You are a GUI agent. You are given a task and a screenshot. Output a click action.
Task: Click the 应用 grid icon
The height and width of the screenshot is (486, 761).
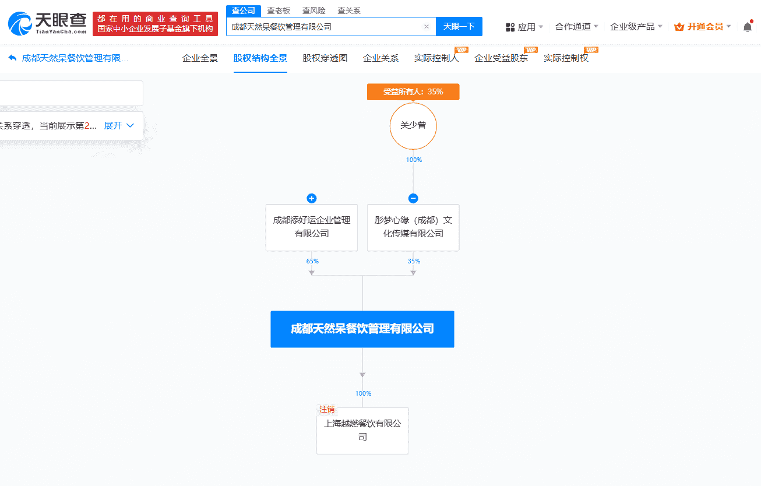(510, 27)
